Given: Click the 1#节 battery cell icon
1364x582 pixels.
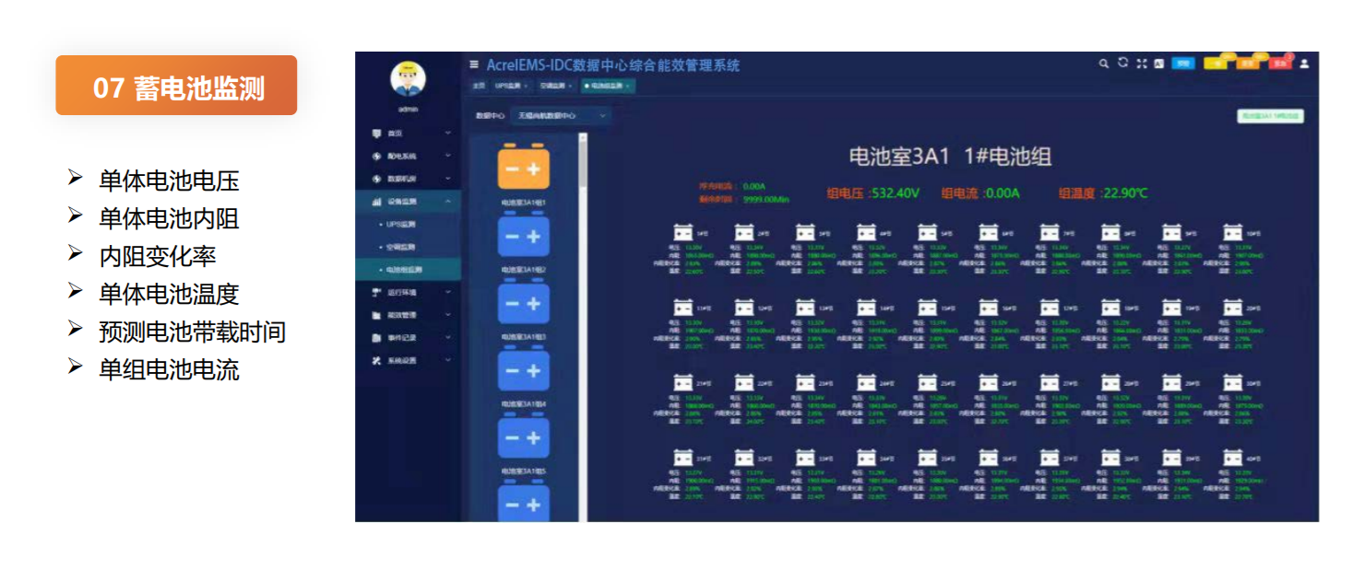Looking at the screenshot, I should [x=683, y=232].
